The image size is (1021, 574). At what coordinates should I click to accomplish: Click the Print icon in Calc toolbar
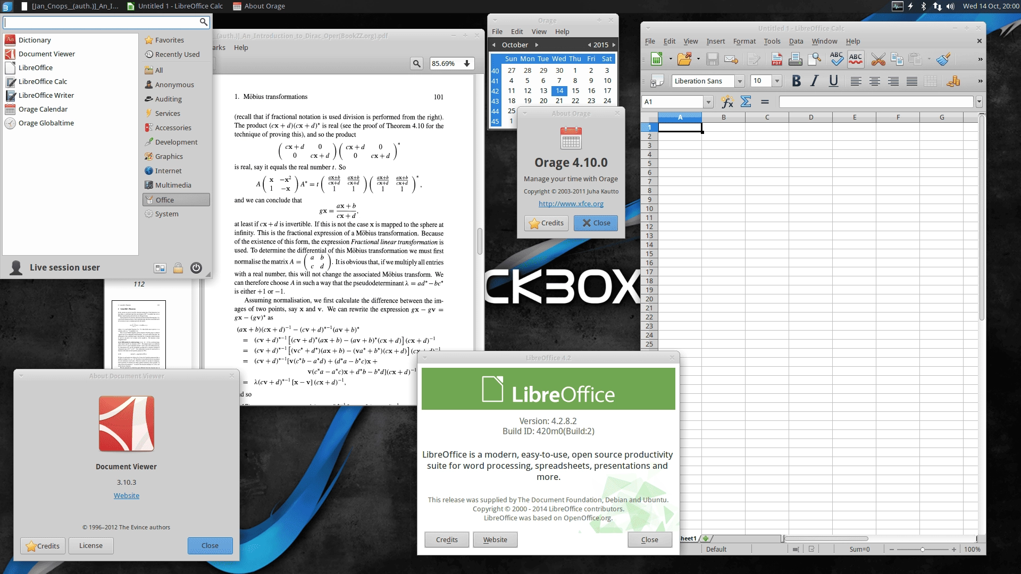(796, 60)
